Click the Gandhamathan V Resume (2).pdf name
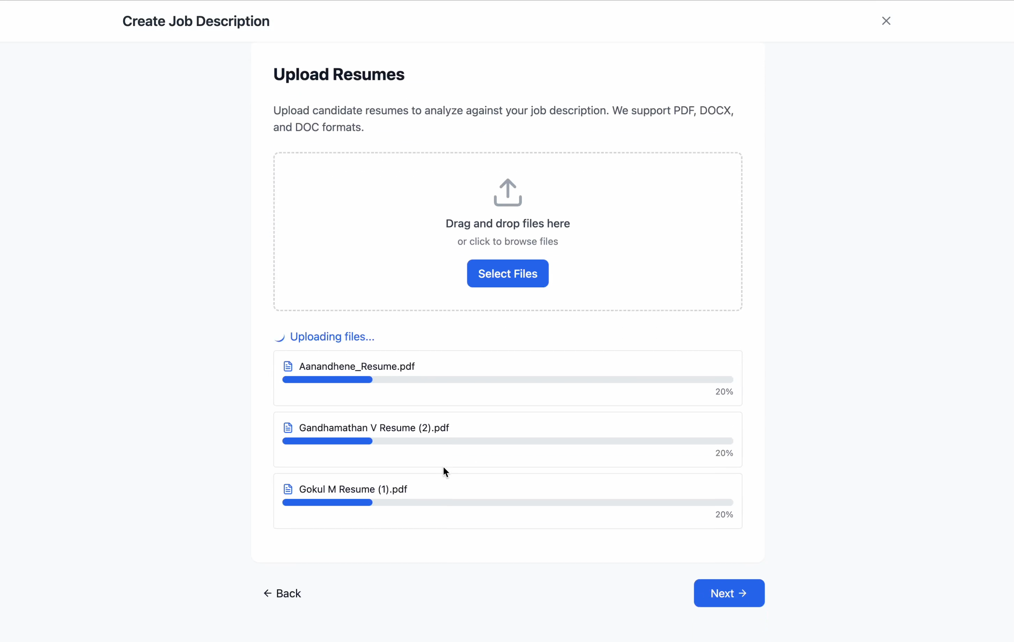1014x642 pixels. [374, 428]
